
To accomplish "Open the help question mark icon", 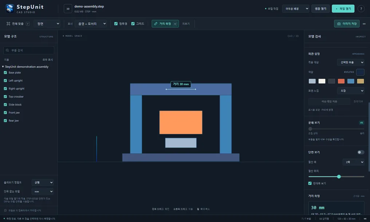I will 361,9.
